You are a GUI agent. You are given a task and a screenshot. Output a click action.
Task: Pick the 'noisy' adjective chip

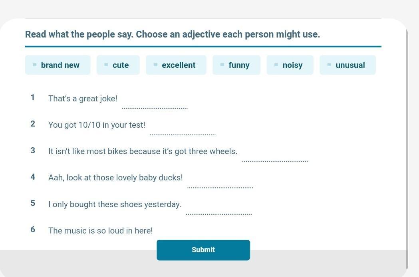pos(292,65)
